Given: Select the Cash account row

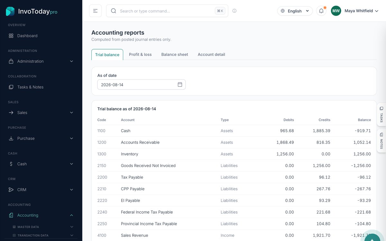Looking at the screenshot, I should coord(234,131).
